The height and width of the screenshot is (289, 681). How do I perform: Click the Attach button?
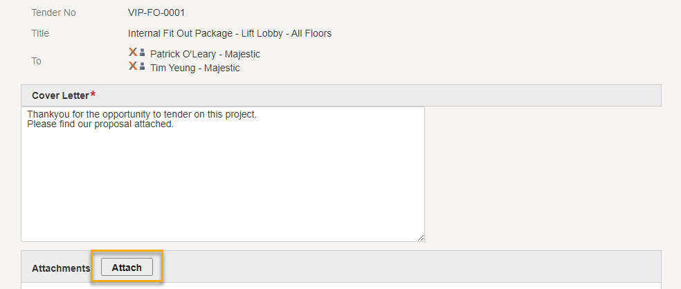click(x=127, y=268)
